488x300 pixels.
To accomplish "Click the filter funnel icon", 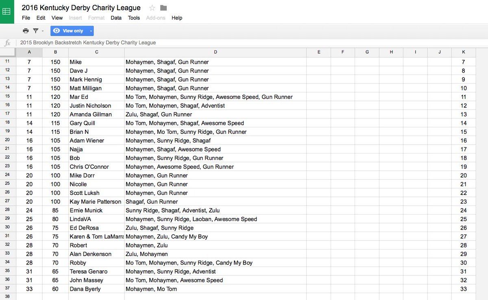I will 36,31.
